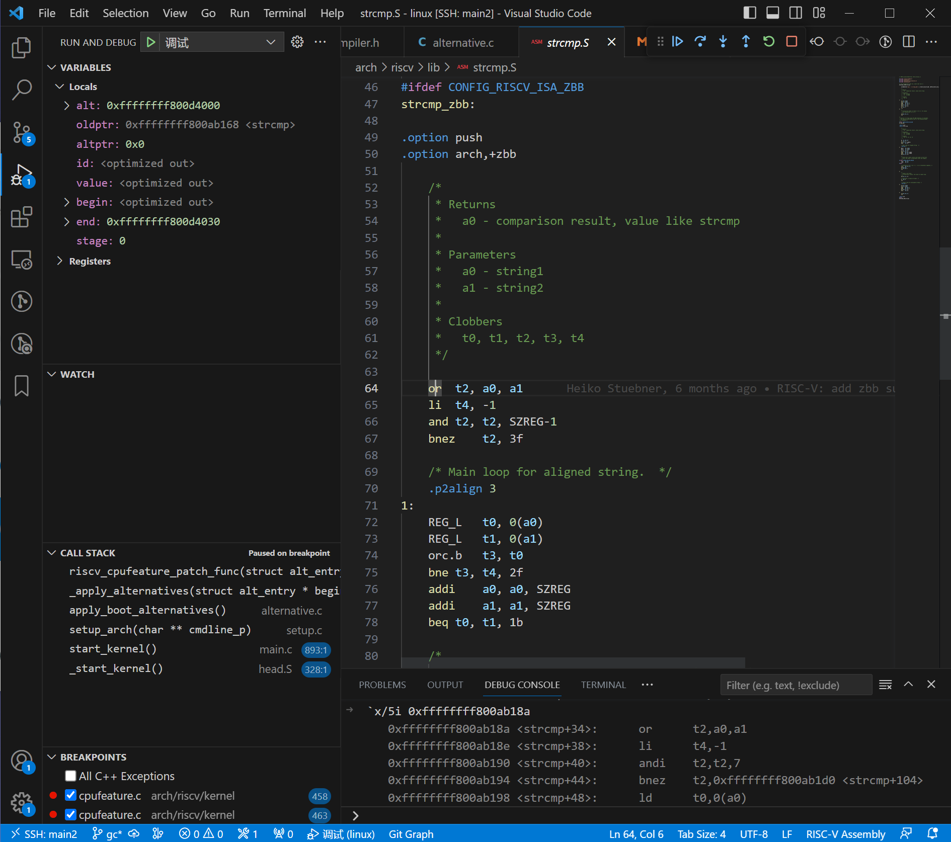
Task: Open the Terminal menu
Action: click(284, 13)
